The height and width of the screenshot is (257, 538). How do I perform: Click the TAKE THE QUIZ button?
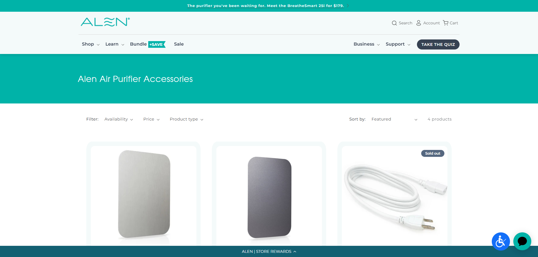(x=438, y=44)
